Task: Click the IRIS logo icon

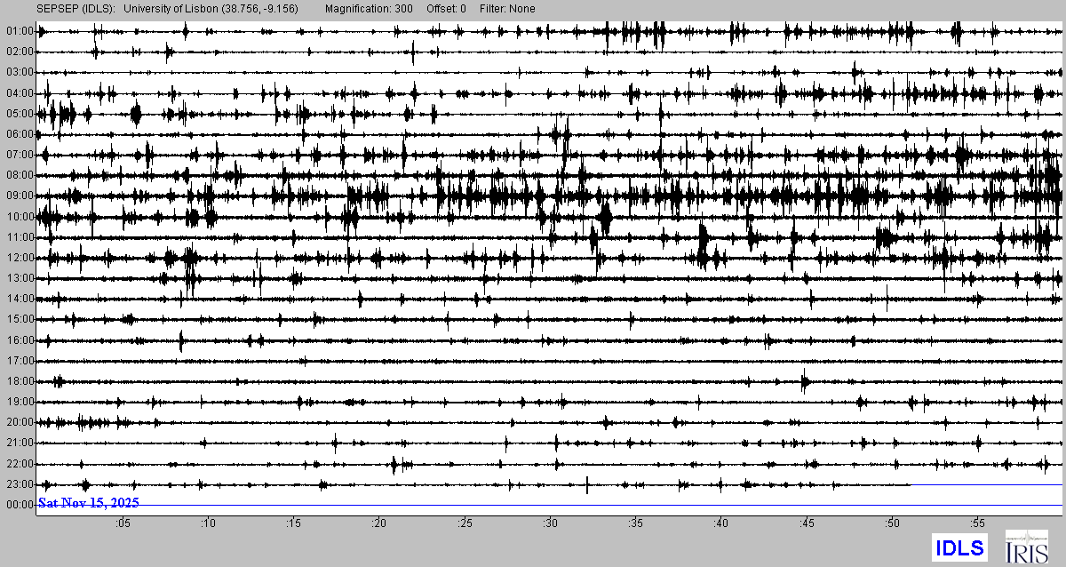Action: coord(1026,547)
